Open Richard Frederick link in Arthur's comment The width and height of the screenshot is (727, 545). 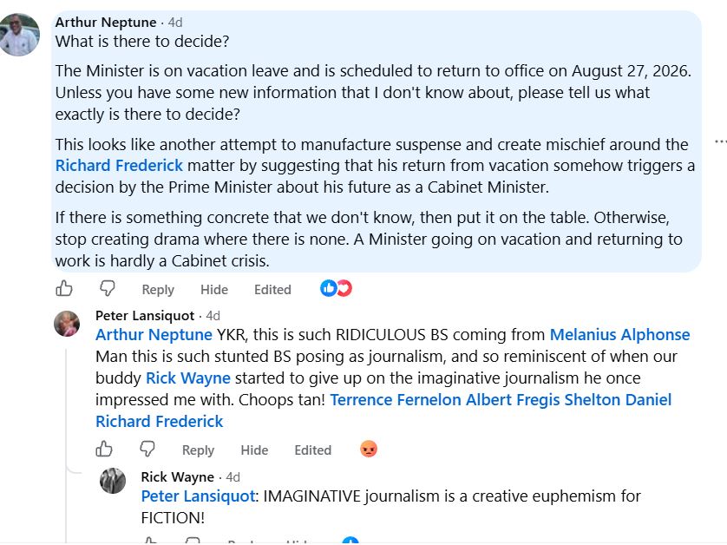pos(119,166)
